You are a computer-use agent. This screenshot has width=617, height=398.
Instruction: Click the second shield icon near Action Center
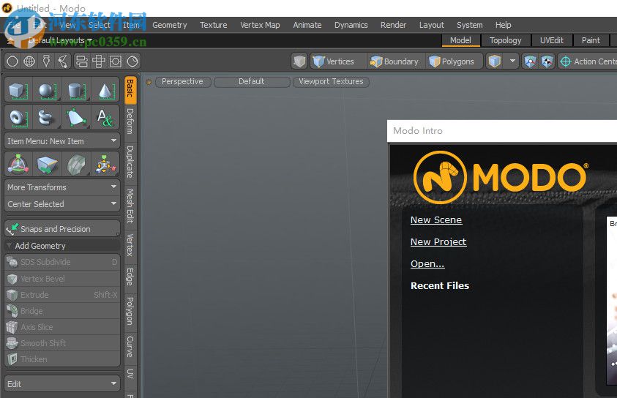pyautogui.click(x=547, y=61)
